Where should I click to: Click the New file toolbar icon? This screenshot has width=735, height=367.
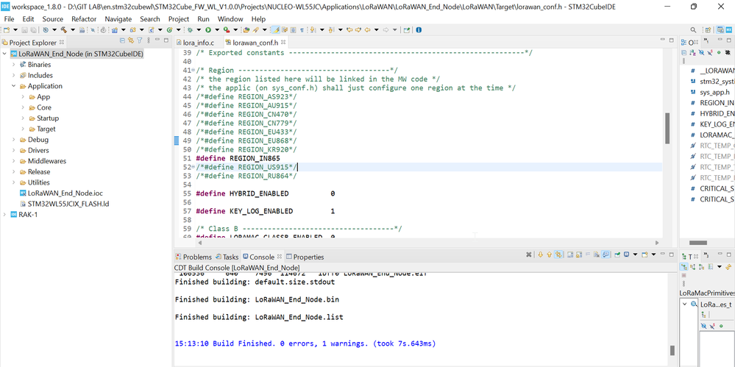6,29
